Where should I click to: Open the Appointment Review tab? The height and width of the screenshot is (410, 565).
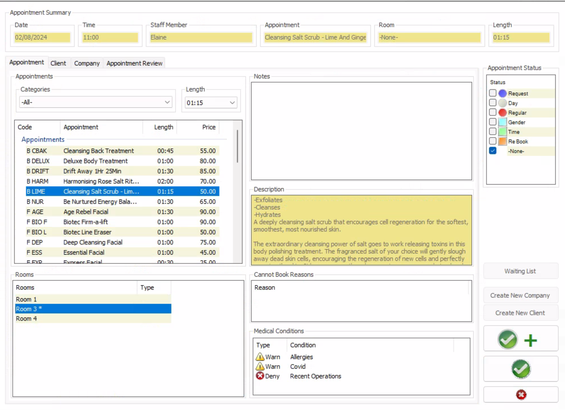134,63
